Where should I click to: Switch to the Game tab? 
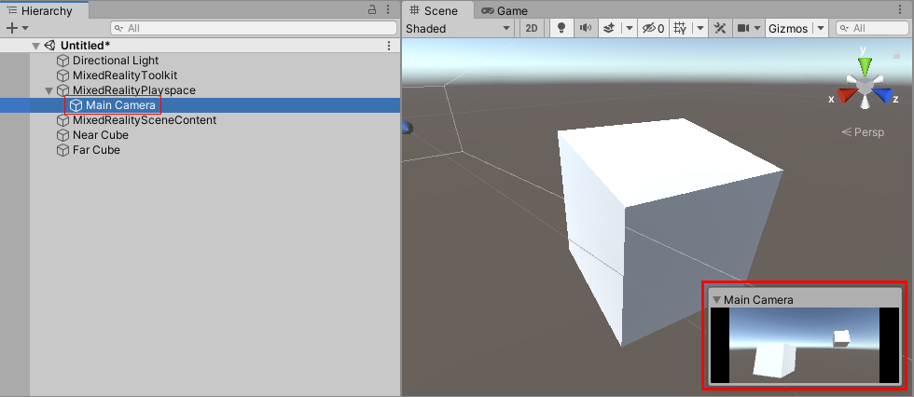pyautogui.click(x=505, y=10)
